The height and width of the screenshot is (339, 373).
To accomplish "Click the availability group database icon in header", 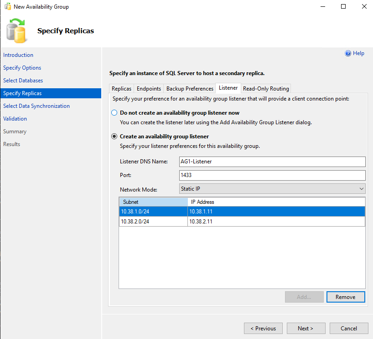I will click(x=17, y=30).
